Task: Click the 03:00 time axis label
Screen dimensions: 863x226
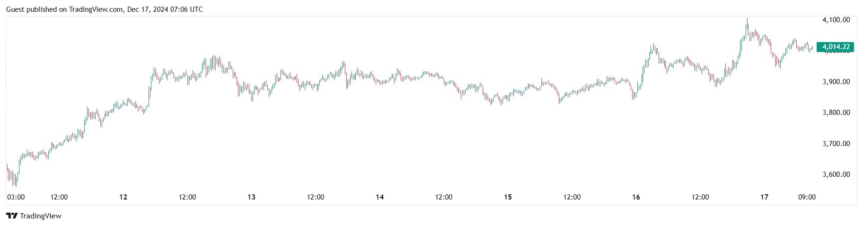Action: pyautogui.click(x=16, y=197)
